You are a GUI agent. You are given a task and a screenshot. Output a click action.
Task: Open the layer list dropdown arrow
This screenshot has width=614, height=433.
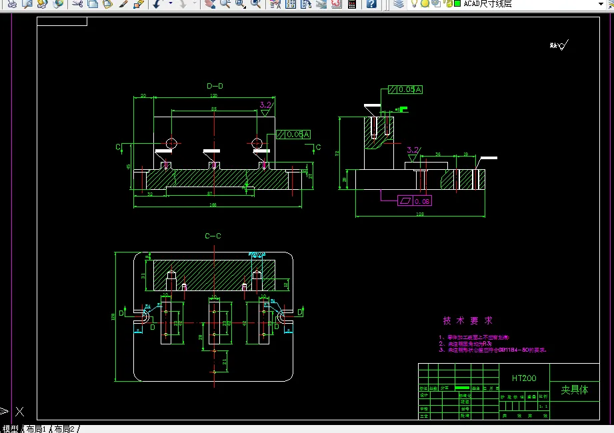[x=601, y=4]
